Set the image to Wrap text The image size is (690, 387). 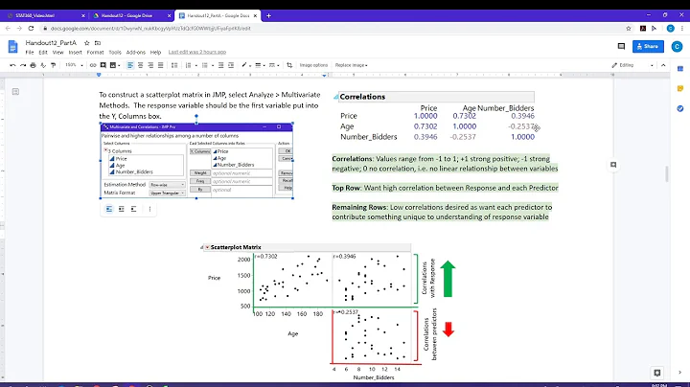coord(122,209)
